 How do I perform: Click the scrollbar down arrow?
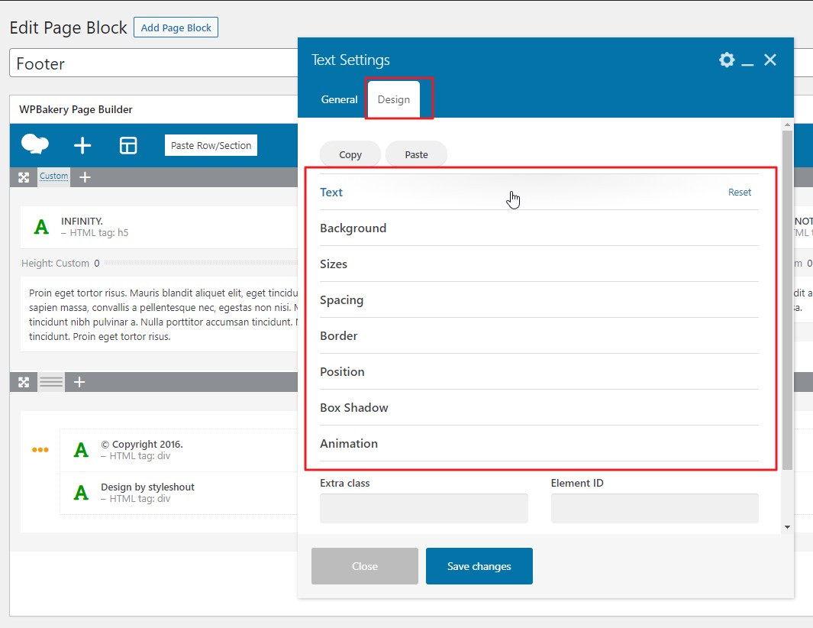pyautogui.click(x=787, y=527)
